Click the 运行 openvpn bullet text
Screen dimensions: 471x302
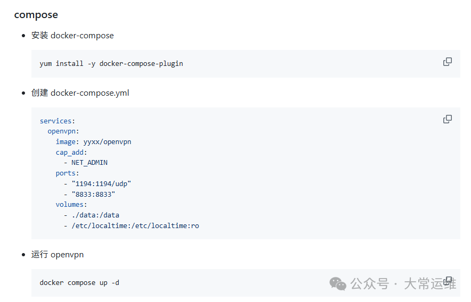tap(57, 255)
